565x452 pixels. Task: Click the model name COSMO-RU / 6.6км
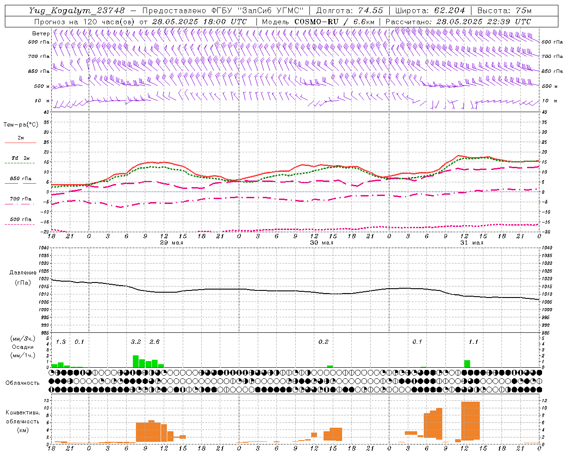click(x=334, y=22)
